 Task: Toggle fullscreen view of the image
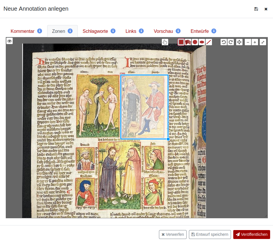coord(263,42)
